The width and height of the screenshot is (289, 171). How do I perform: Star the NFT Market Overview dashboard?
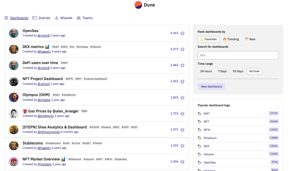(182, 161)
